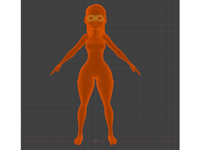Viewport: 200px width, 150px height.
Task: Click the 3D cursor at the origin
Action: pos(95,141)
